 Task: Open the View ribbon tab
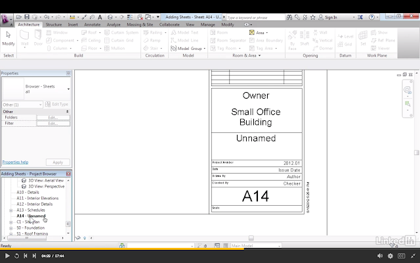[190, 24]
